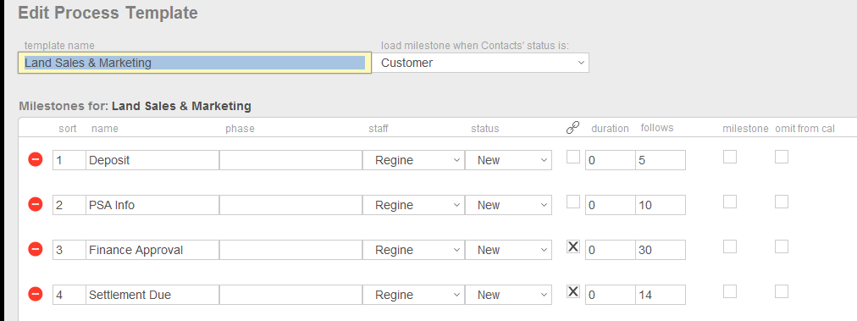Uncheck link checkbox for Finance Approval

pos(572,246)
